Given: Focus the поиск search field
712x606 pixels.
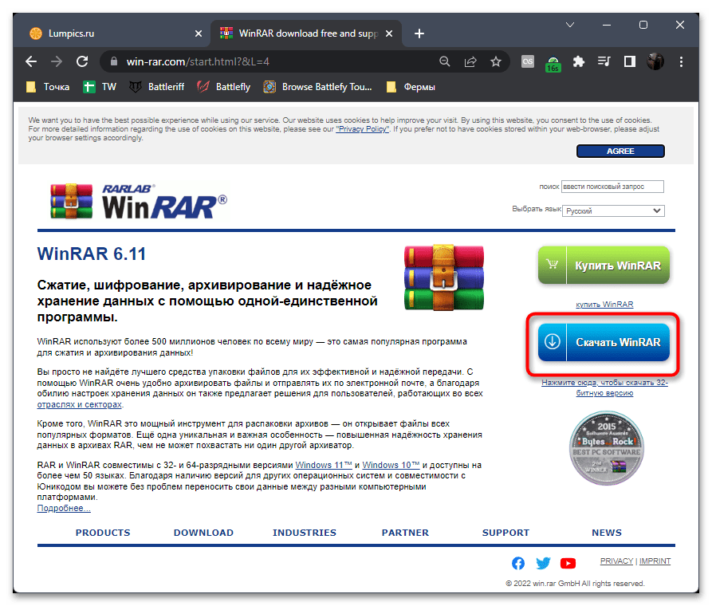Looking at the screenshot, I should click(x=612, y=187).
